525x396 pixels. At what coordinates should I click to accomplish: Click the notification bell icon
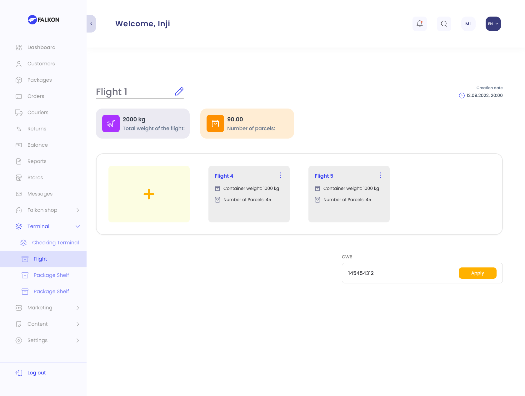pyautogui.click(x=420, y=24)
